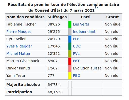Follow the Michel Matter link
The width and height of the screenshot is (129, 100).
pos(19,54)
